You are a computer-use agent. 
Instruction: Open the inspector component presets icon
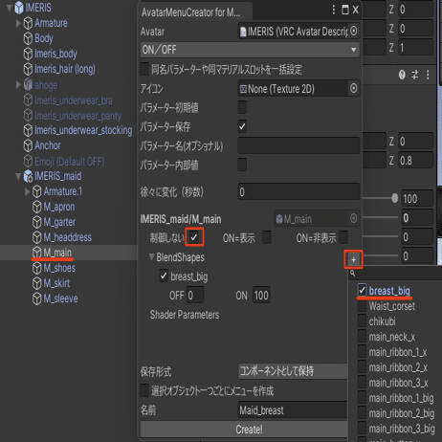tap(415, 75)
